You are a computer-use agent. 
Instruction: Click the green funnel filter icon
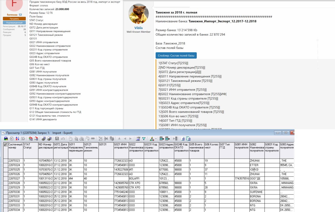tap(144, 139)
